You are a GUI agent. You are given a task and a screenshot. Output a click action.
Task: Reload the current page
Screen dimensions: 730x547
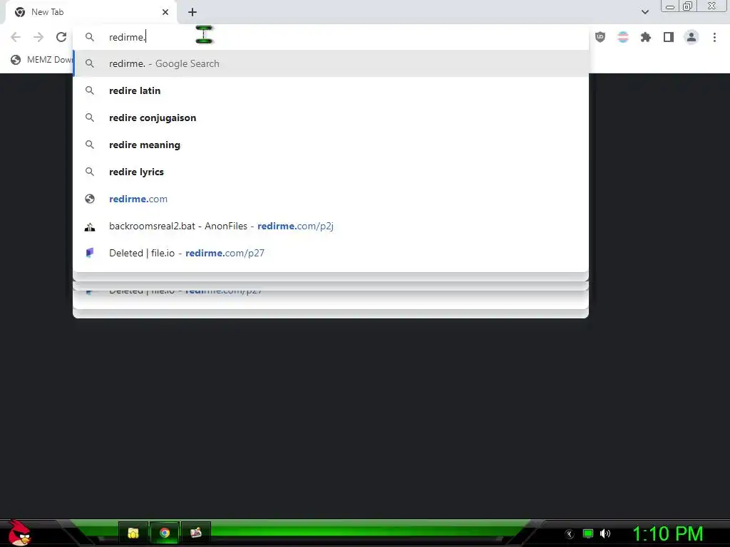(x=61, y=37)
